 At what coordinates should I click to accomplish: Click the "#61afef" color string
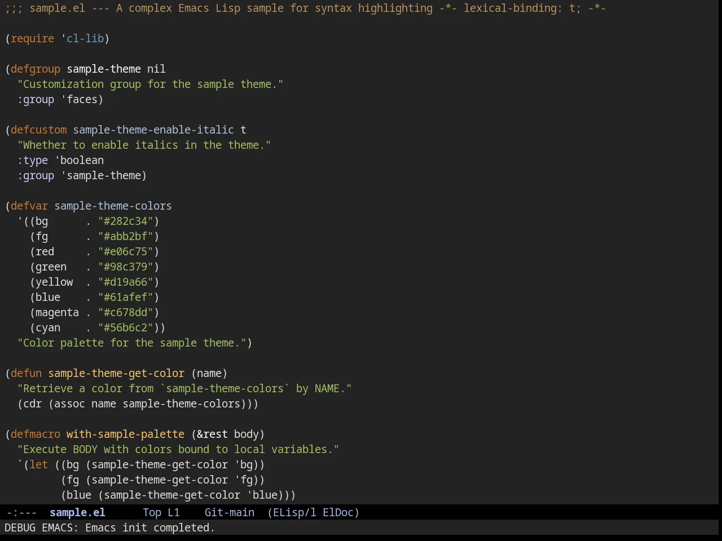pyautogui.click(x=125, y=297)
